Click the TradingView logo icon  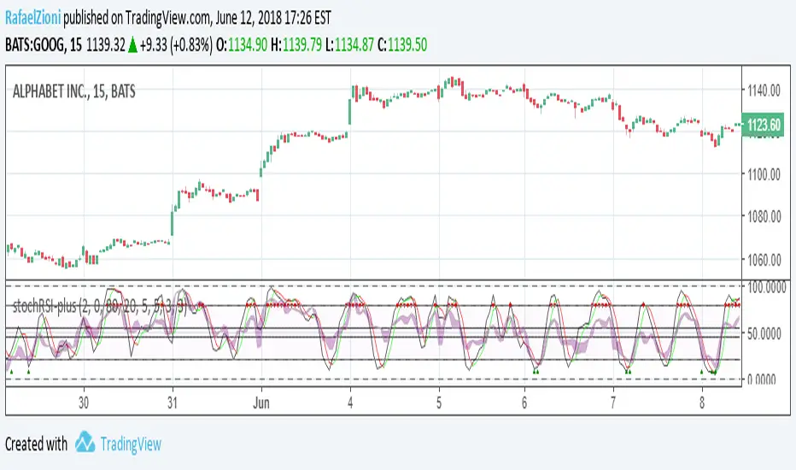(x=85, y=442)
